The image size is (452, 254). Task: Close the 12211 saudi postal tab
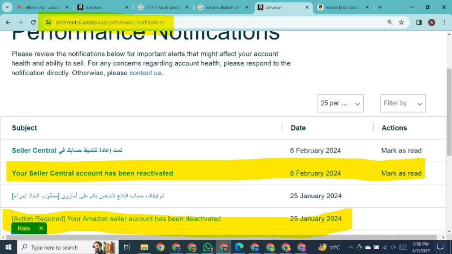187,7
